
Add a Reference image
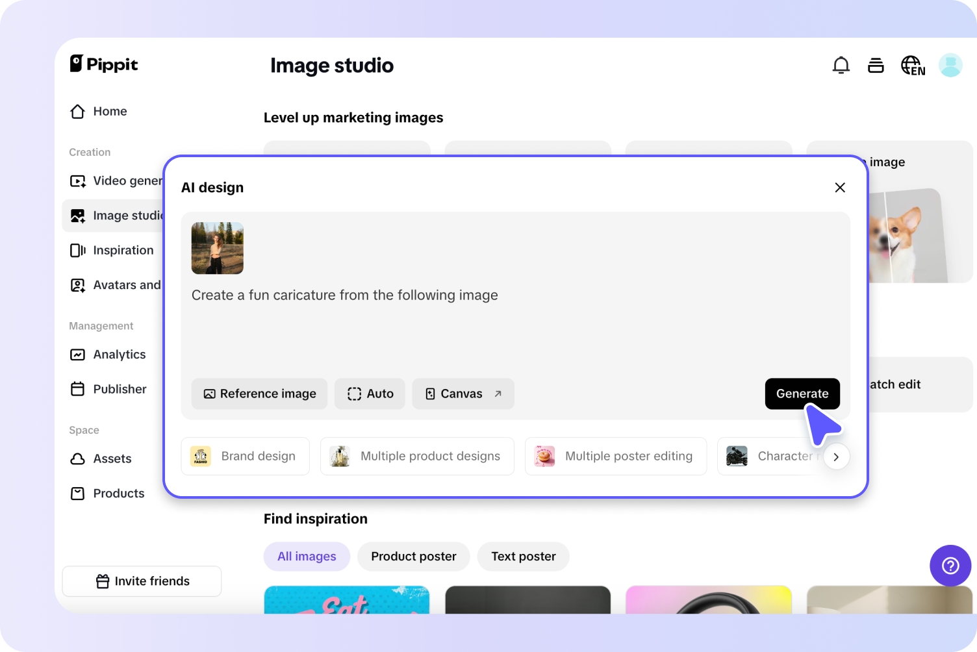(260, 394)
